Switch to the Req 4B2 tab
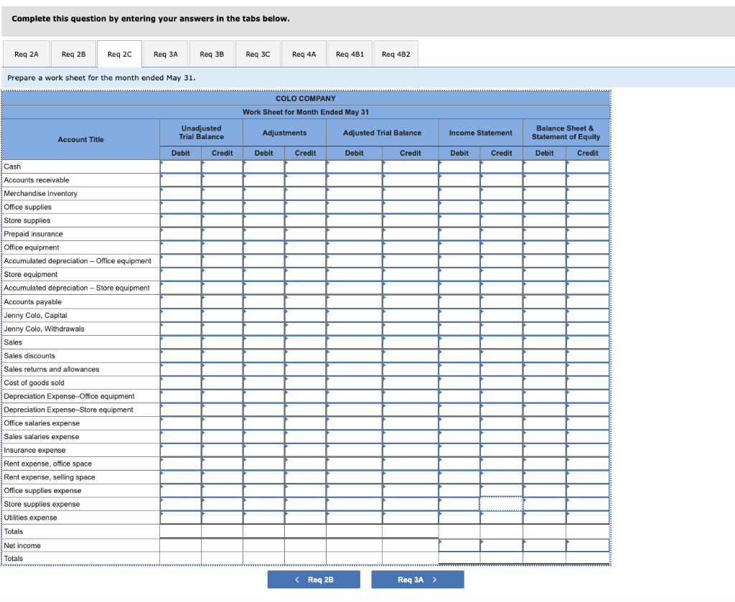The height and width of the screenshot is (602, 735). coord(395,53)
